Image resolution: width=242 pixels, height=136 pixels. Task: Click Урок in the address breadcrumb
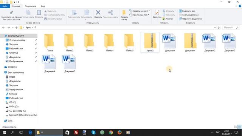tap(28, 28)
